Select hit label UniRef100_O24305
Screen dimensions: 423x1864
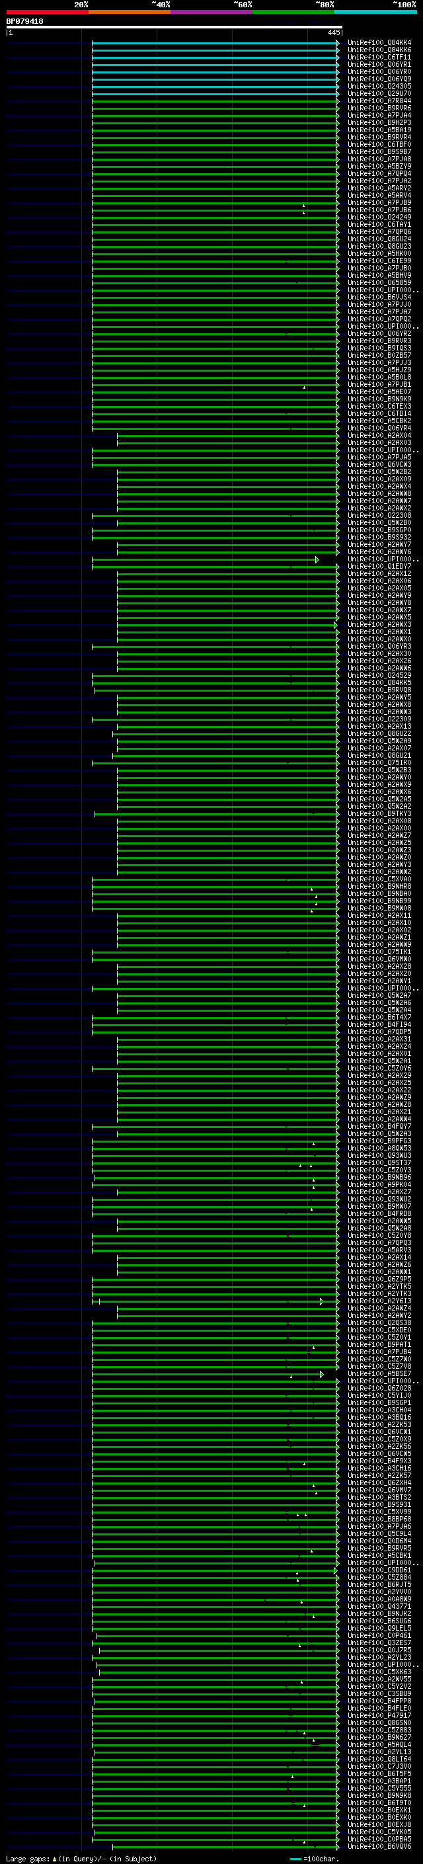click(x=379, y=86)
